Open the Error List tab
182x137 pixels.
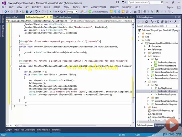click(x=56, y=130)
